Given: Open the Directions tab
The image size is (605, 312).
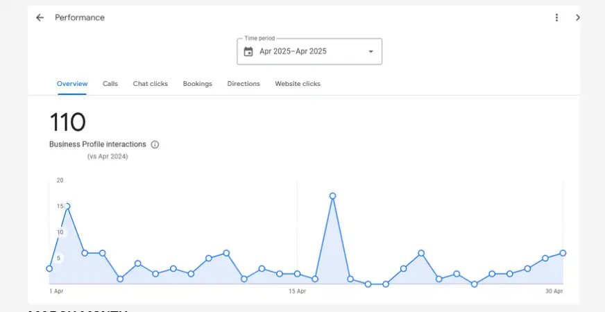Looking at the screenshot, I should [244, 84].
